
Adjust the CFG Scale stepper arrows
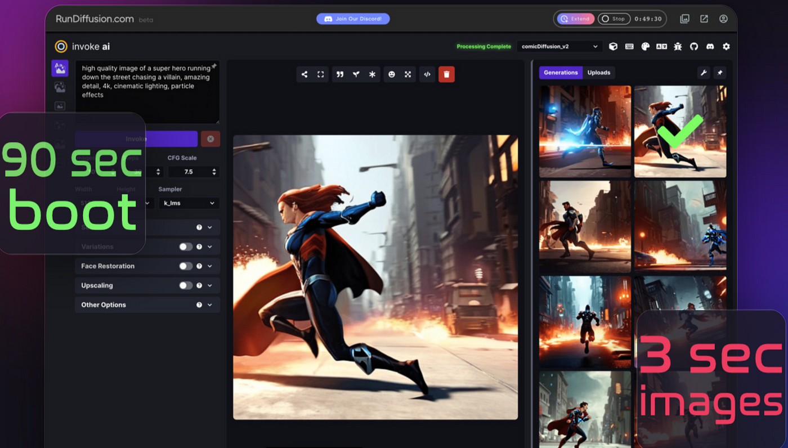tap(214, 172)
